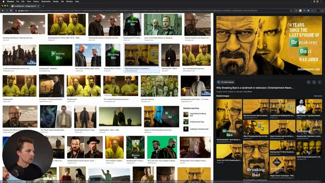The height and width of the screenshot is (183, 325).
Task: Open the Walter White cloudy sky close-up thumbnail
Action: 20,116
